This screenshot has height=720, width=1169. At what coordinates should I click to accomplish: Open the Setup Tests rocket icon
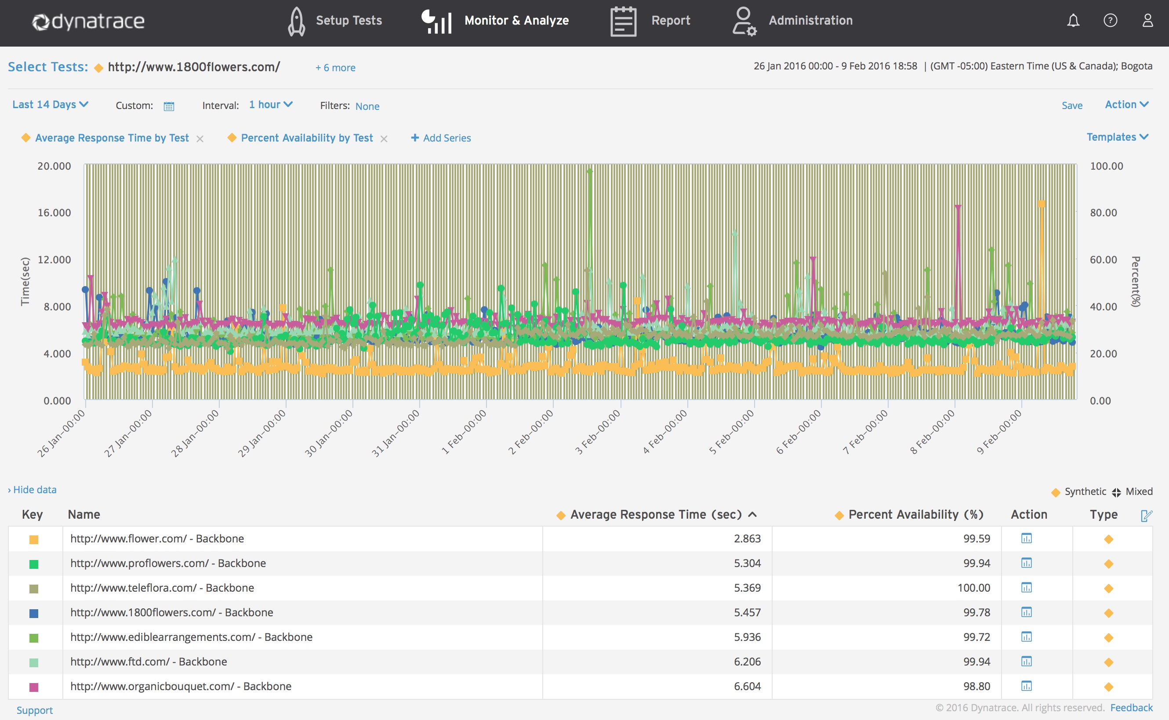[x=297, y=22]
